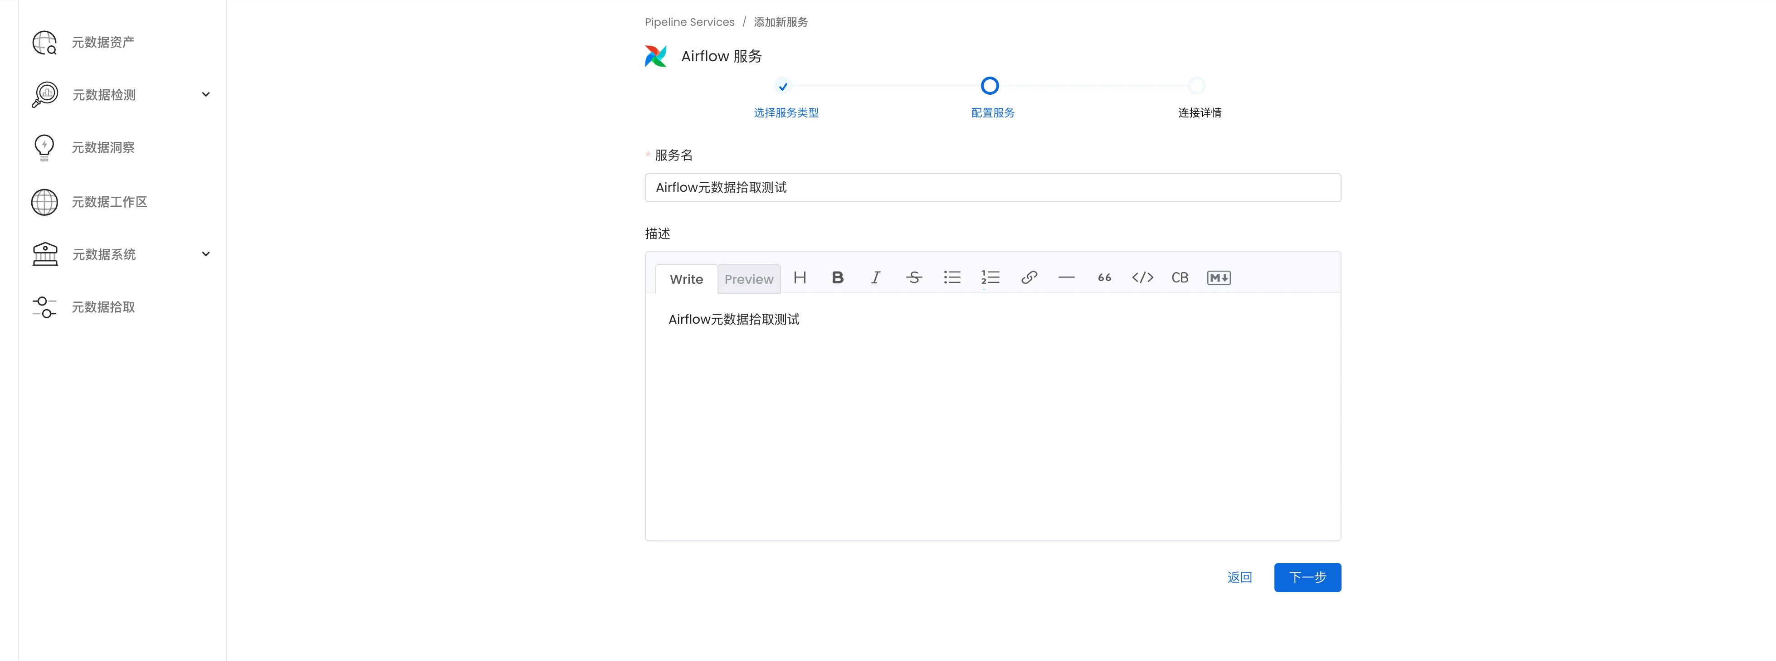The height and width of the screenshot is (661, 1776).
Task: Toggle bold formatting in the description editor
Action: pyautogui.click(x=838, y=278)
